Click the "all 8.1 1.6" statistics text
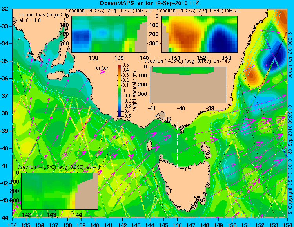294x227 pixels. click(x=30, y=20)
